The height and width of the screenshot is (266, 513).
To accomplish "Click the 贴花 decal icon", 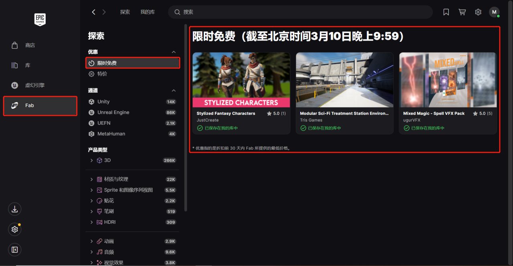I will 100,201.
